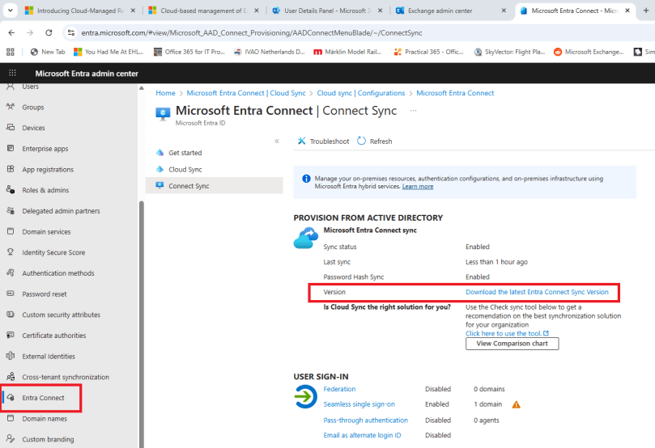Screen dimensions: 655x448
Task: Click the Password reset key icon
Action: [x=11, y=294]
